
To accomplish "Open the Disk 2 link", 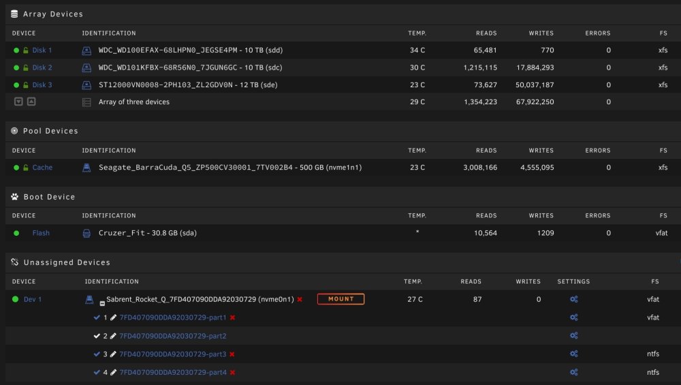I will (x=42, y=67).
